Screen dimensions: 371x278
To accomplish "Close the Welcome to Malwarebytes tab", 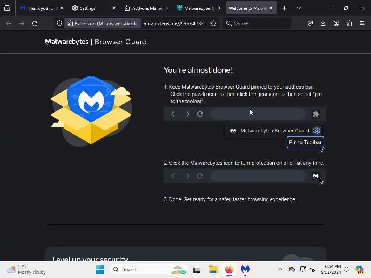I will coord(271,8).
